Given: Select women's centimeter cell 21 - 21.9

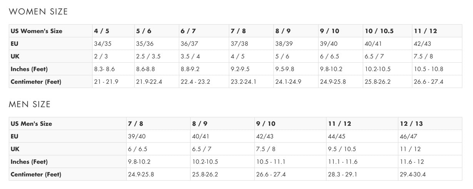Looking at the screenshot, I should coord(106,82).
